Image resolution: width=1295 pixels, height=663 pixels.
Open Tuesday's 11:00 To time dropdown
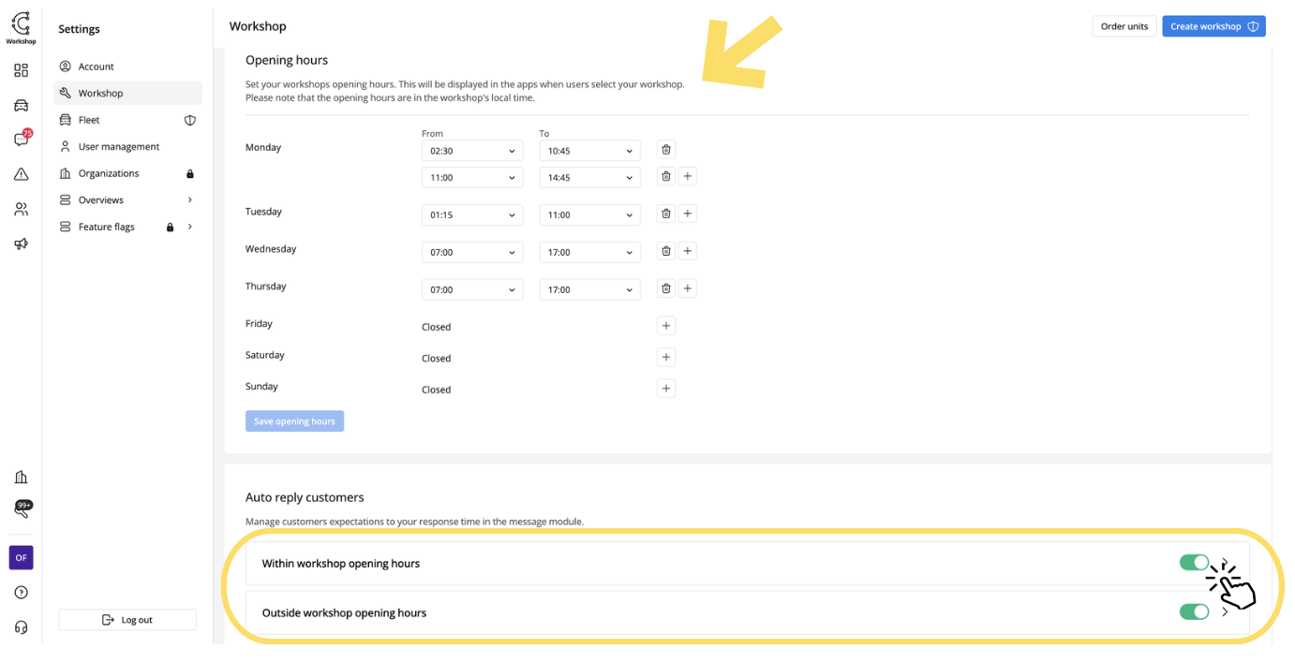pyautogui.click(x=589, y=214)
